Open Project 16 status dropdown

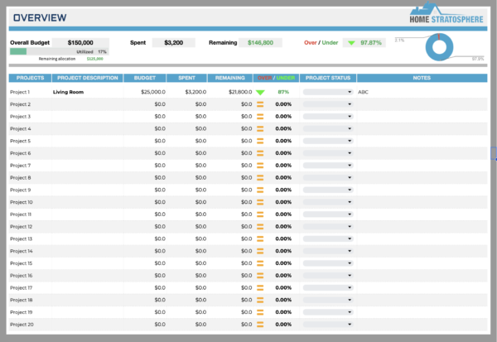(328, 276)
